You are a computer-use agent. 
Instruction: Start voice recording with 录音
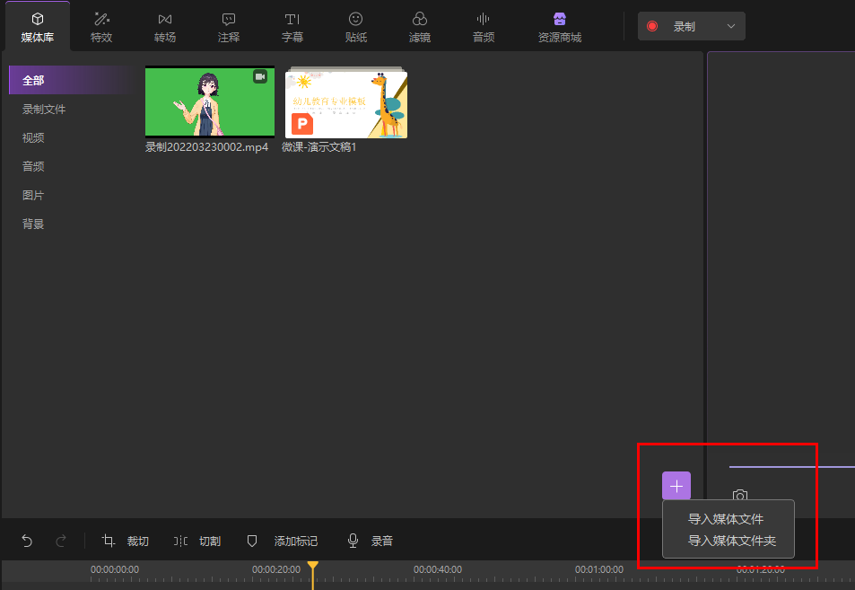tap(370, 541)
